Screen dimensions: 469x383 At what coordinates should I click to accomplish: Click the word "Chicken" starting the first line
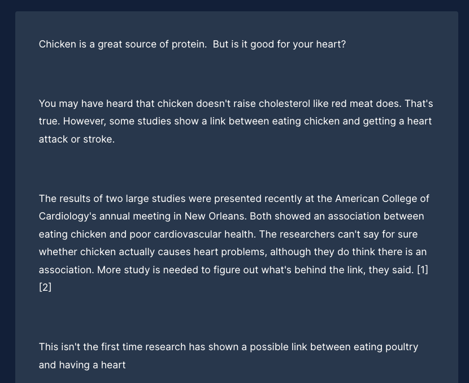point(58,44)
